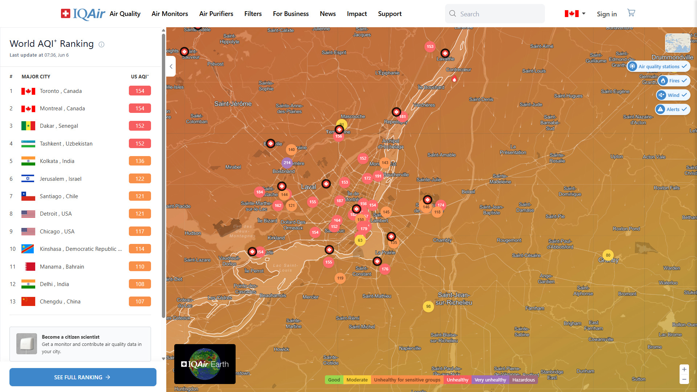Click the info icon beside World AQI Ranking

[x=102, y=45]
